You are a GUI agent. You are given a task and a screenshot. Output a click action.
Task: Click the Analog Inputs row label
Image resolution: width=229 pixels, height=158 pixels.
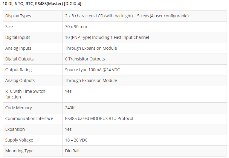point(18,48)
